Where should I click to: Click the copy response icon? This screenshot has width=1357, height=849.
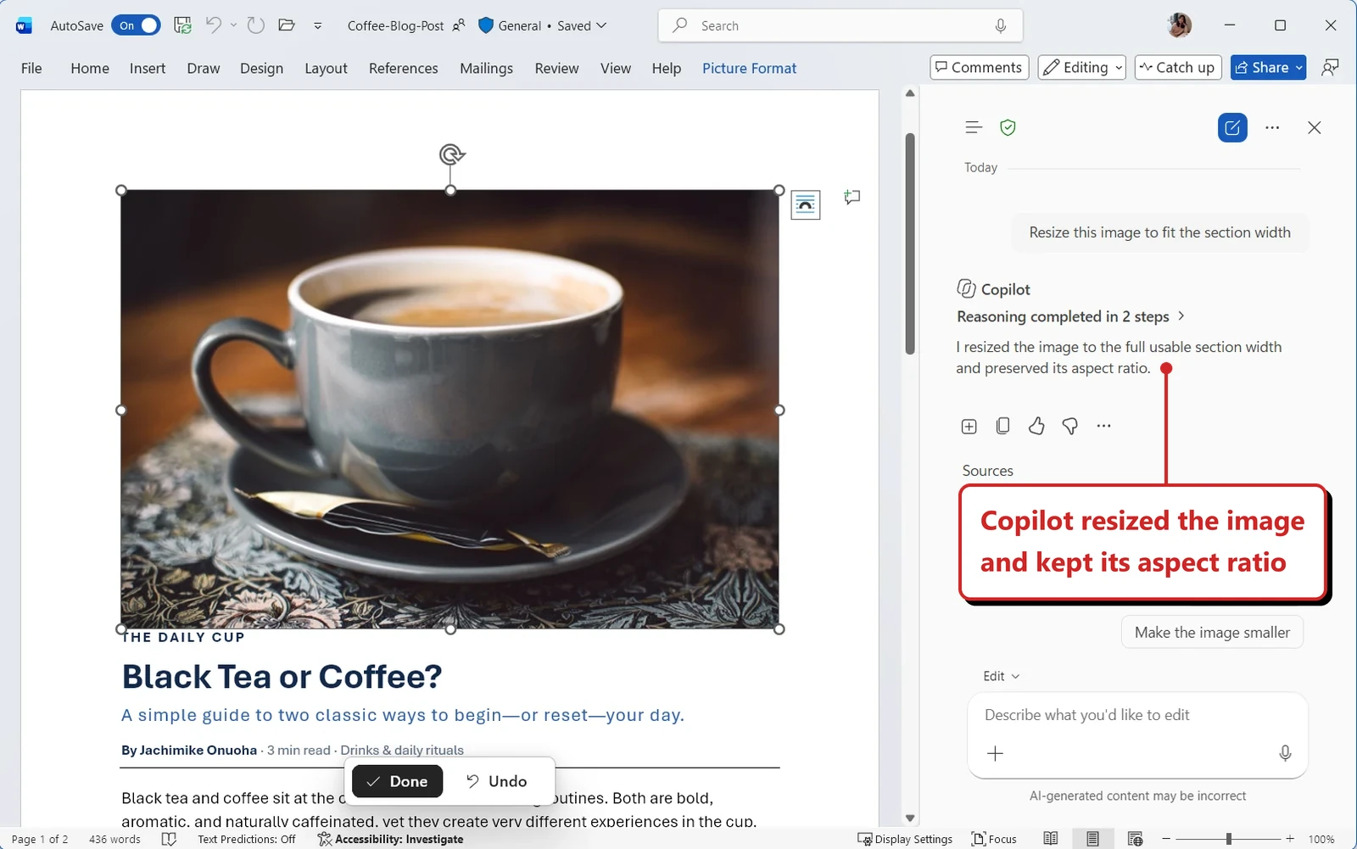pyautogui.click(x=1002, y=426)
